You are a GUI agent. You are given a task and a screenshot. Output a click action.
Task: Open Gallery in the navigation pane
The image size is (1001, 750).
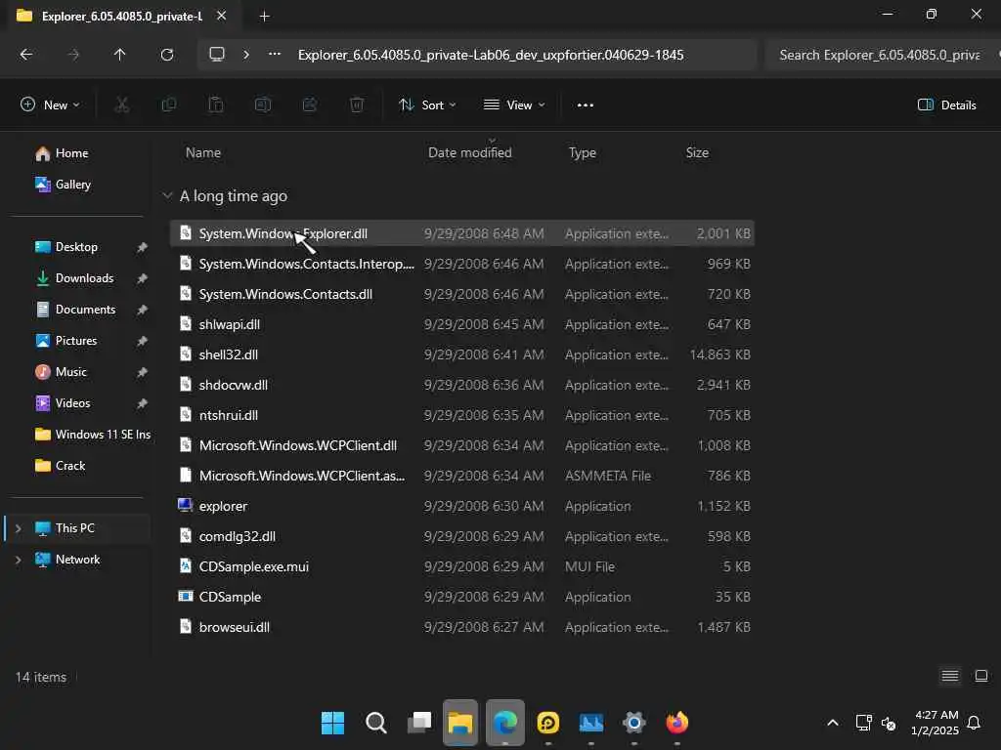tap(72, 185)
